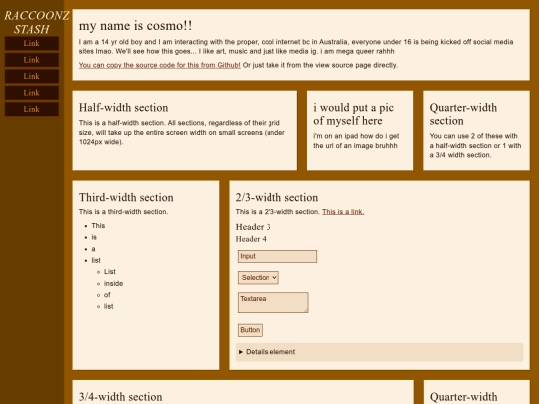Click the 2/3-width section heading
539x404 pixels.
pyautogui.click(x=276, y=198)
